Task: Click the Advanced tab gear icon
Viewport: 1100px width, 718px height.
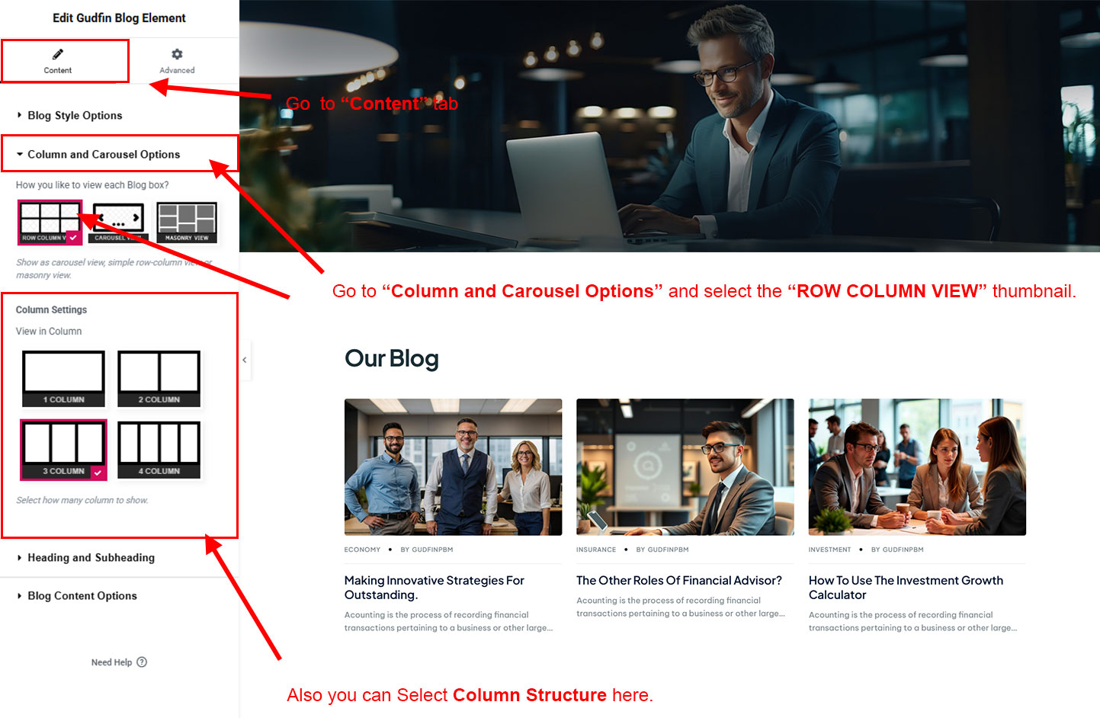Action: pyautogui.click(x=177, y=54)
